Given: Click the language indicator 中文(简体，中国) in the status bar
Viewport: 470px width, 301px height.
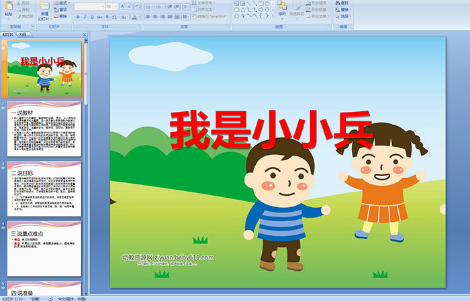Looking at the screenshot, I should pyautogui.click(x=72, y=298).
